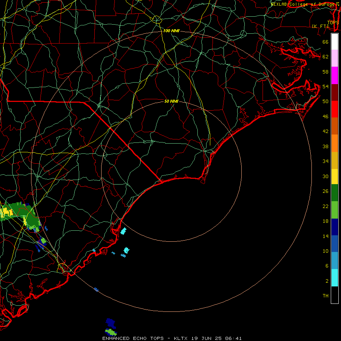Image resolution: width=341 pixels, height=341 pixels.
Task: Click the legend value 42
Action: (325, 131)
